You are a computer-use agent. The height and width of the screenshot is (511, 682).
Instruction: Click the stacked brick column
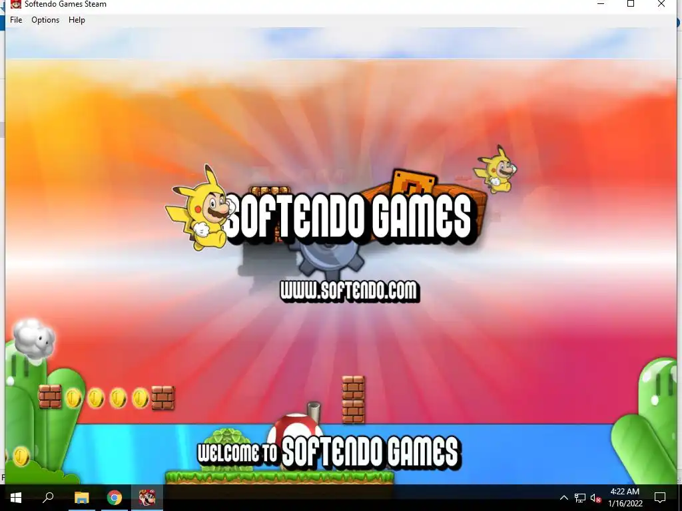pyautogui.click(x=353, y=400)
